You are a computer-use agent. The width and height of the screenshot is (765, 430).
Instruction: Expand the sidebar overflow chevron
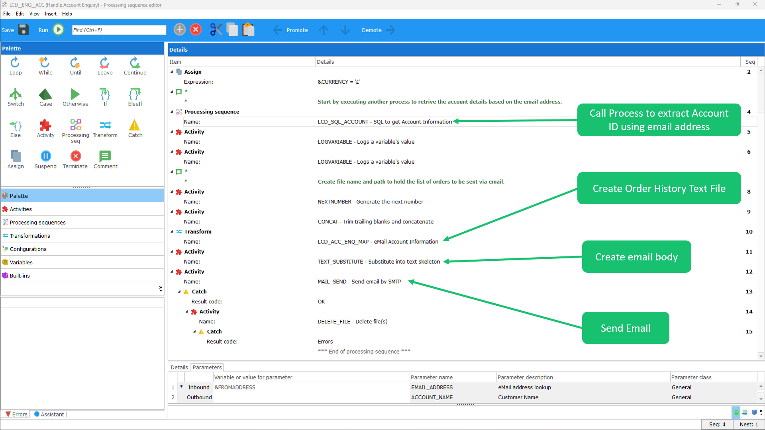coord(161,288)
